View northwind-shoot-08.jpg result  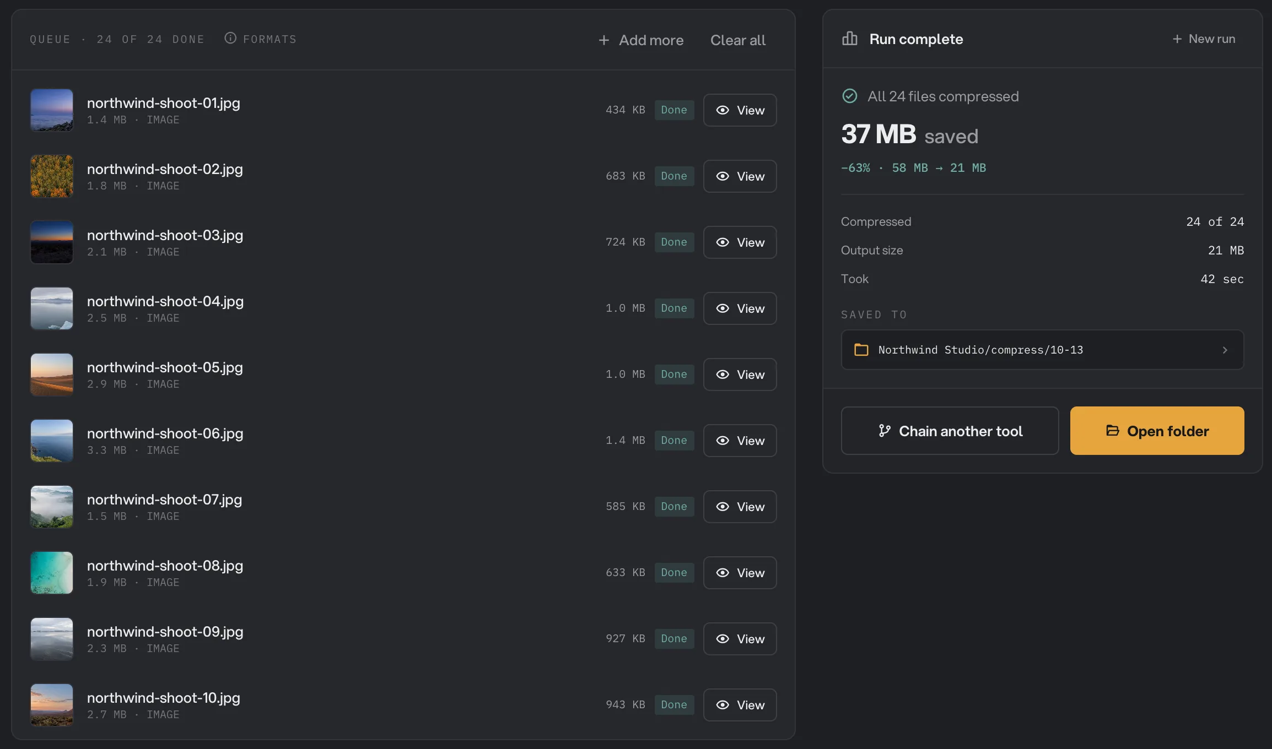(x=740, y=573)
